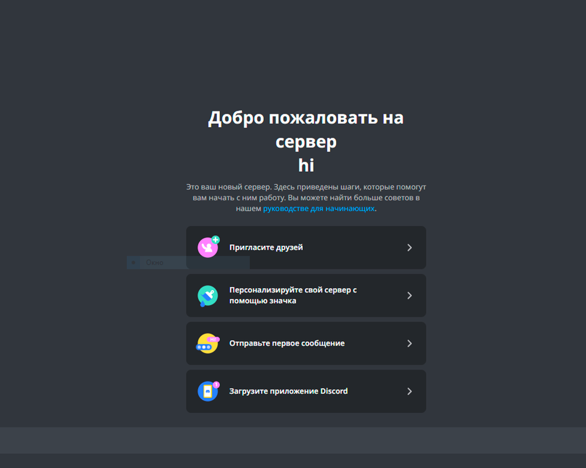The width and height of the screenshot is (586, 468).
Task: Click the pink invite friends icon
Action: (209, 247)
